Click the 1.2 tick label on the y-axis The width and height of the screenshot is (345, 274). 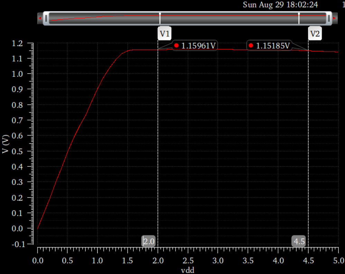[x=17, y=43]
